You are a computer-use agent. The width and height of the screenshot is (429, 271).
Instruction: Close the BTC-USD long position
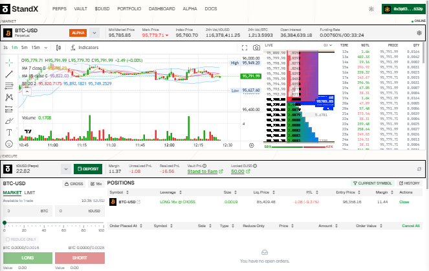pyautogui.click(x=404, y=202)
